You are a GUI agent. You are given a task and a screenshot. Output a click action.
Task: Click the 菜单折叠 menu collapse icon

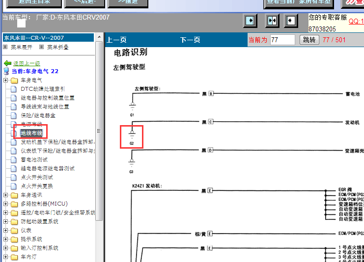click(42, 47)
